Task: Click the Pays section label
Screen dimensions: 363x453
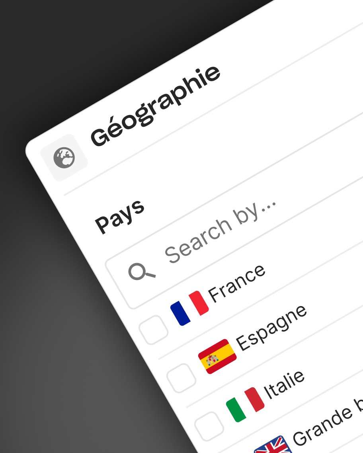Action: tap(119, 216)
